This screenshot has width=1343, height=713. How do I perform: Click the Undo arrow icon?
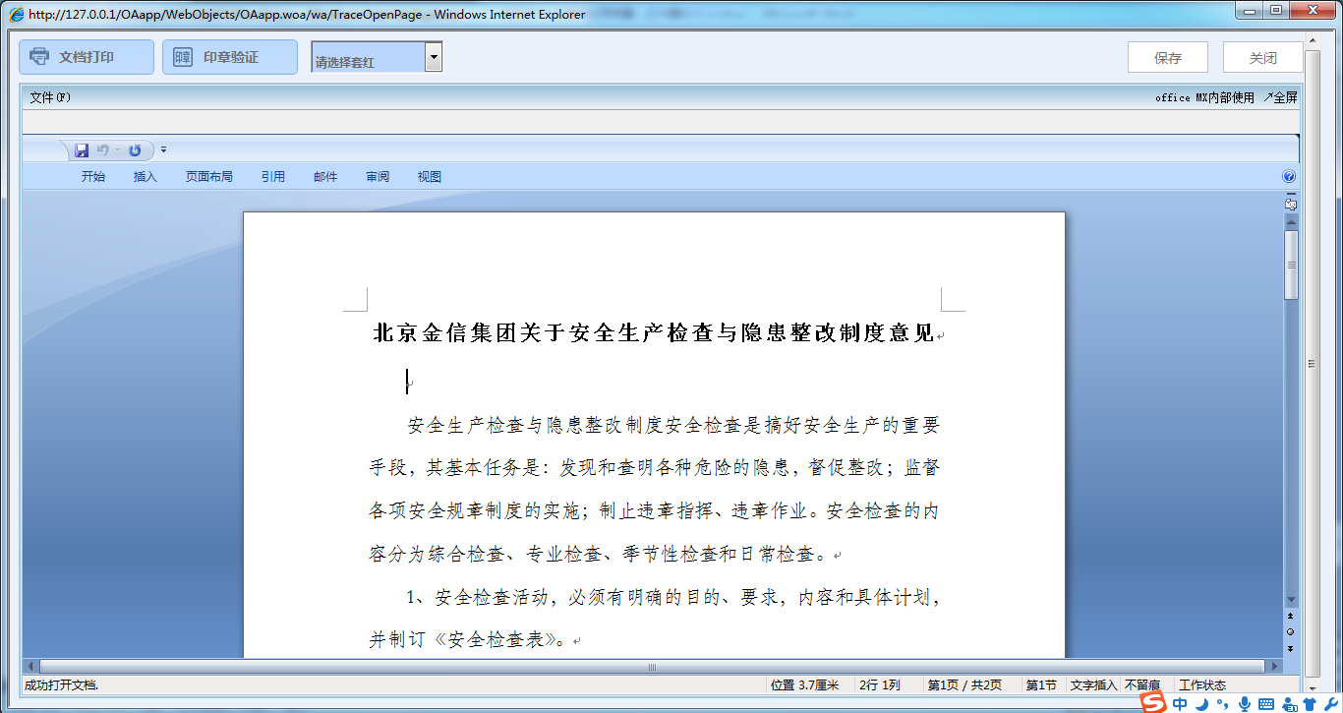click(x=104, y=149)
